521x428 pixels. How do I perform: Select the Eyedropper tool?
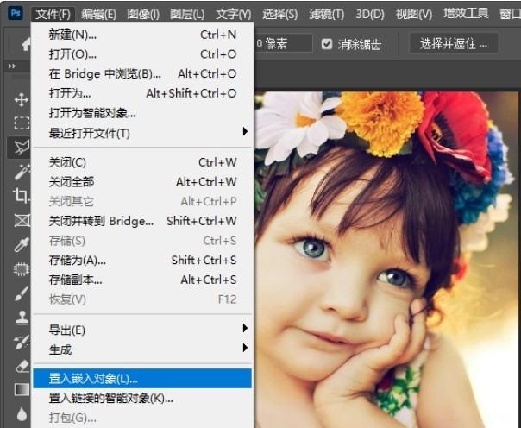coord(22,244)
